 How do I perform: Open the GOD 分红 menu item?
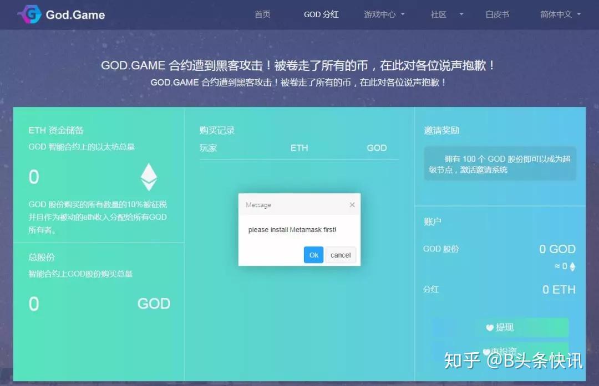click(x=321, y=14)
